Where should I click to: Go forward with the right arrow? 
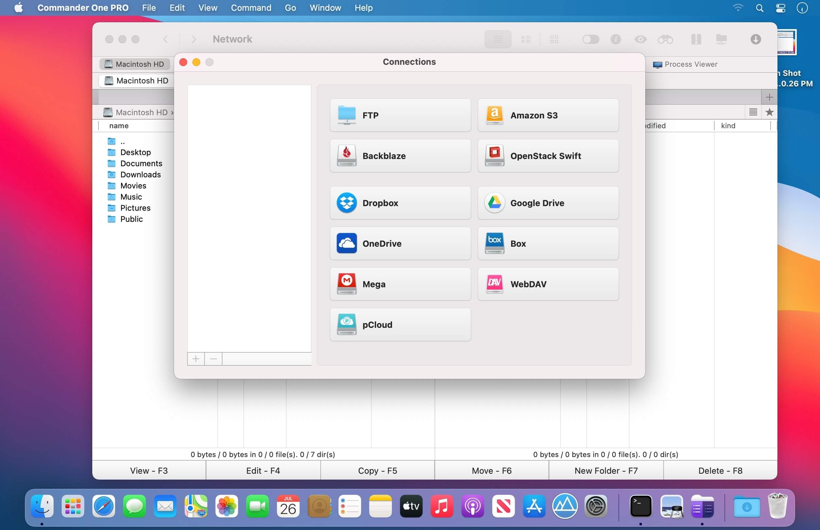pos(193,39)
